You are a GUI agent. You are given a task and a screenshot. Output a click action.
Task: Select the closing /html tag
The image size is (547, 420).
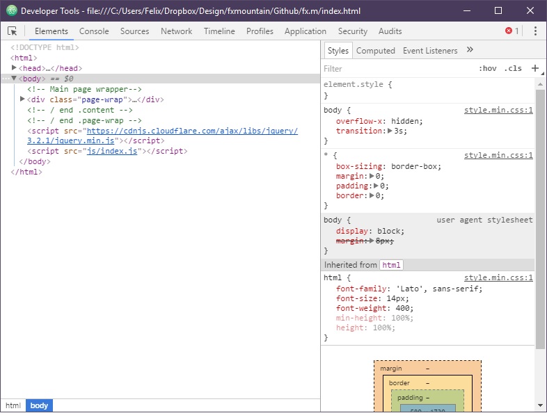click(x=26, y=172)
